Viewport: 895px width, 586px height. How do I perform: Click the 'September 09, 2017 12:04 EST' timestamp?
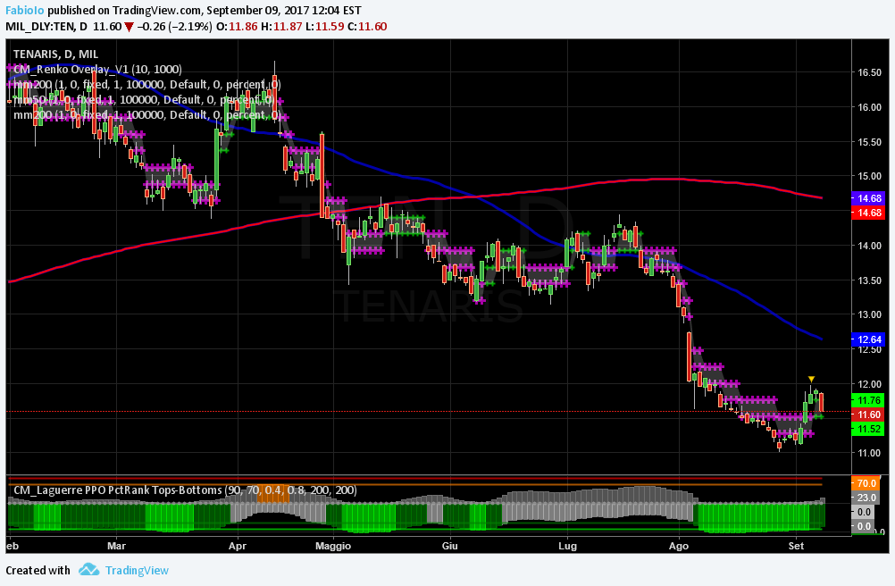(x=284, y=10)
